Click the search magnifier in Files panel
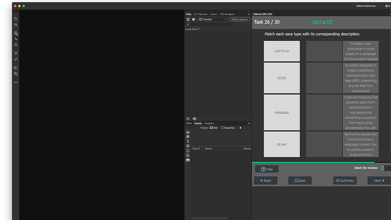The height and width of the screenshot is (220, 391). pos(188,24)
